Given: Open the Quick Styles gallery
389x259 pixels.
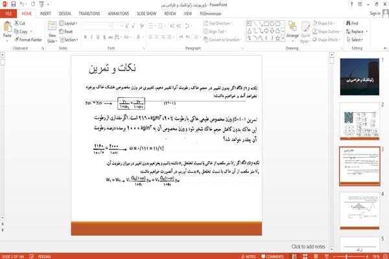Looking at the screenshot, I should click(305, 32).
